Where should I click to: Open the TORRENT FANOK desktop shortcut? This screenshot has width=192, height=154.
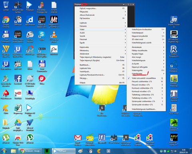174,95
